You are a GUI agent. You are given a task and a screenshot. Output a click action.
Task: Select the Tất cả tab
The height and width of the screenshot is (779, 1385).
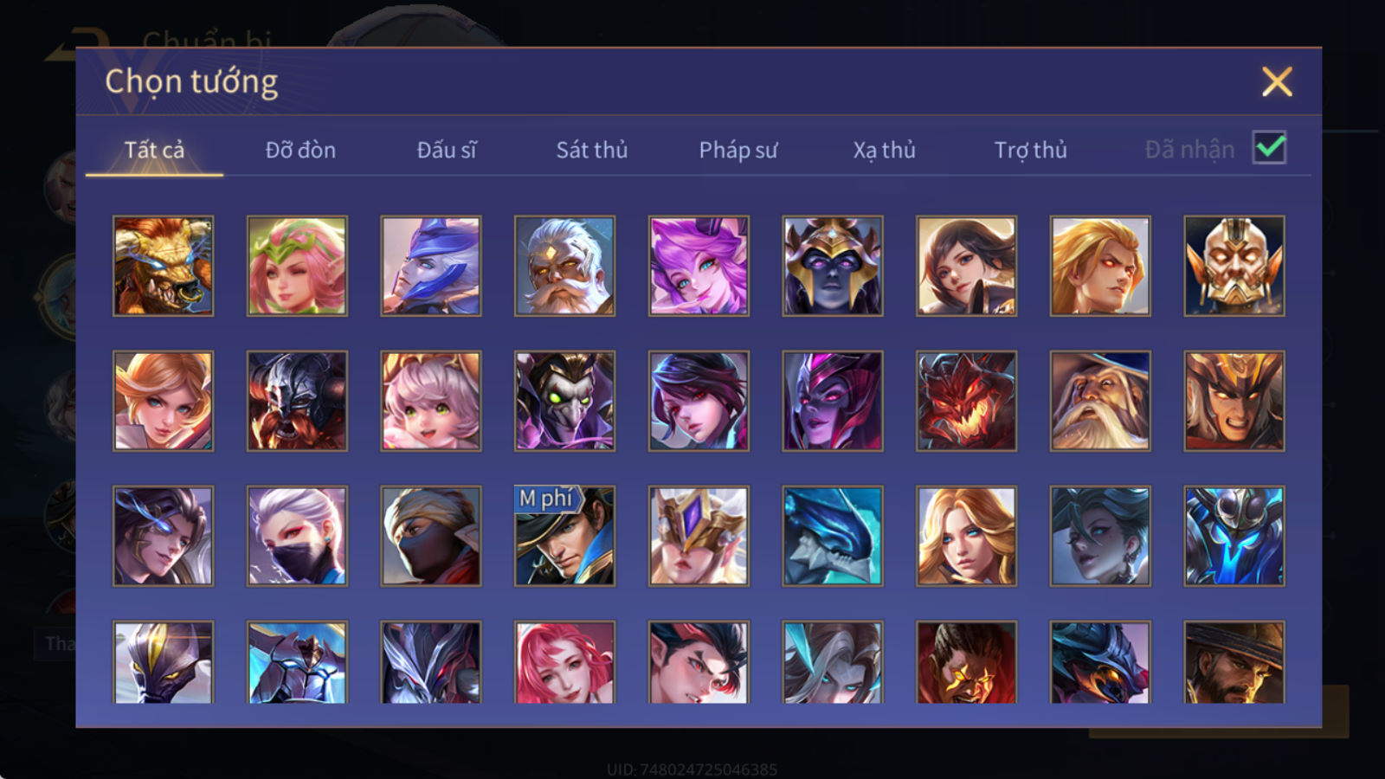point(154,150)
